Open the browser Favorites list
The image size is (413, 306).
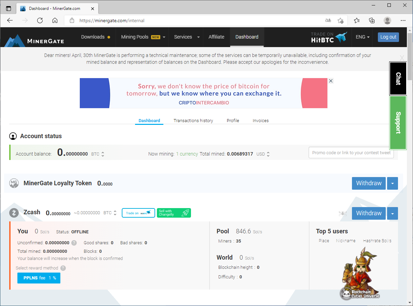pyautogui.click(x=357, y=20)
